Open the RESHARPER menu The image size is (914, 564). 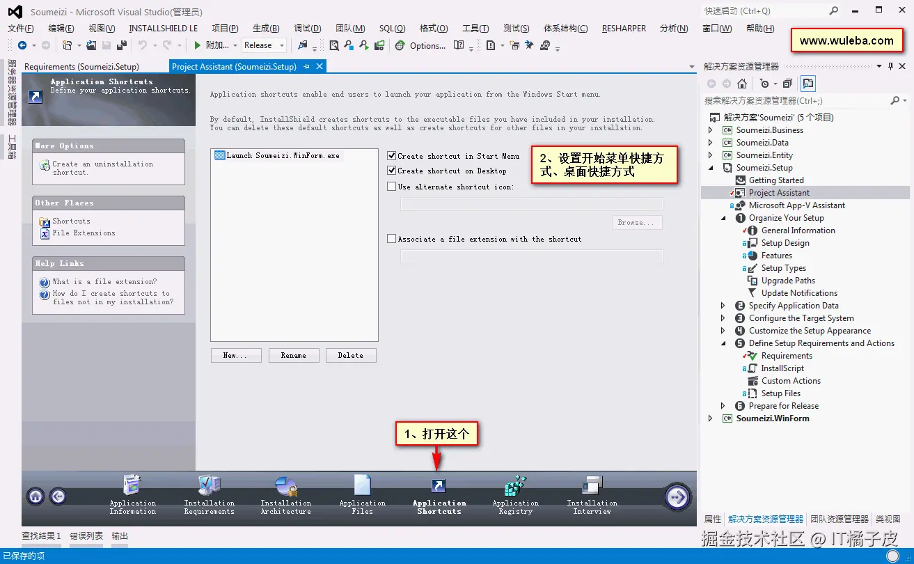pos(624,28)
